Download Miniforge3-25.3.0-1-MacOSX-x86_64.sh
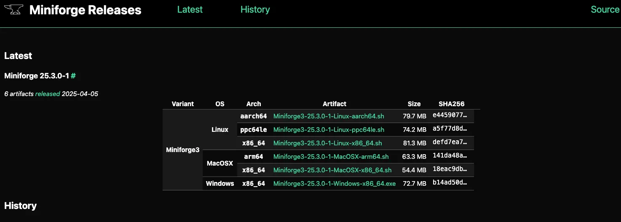Image resolution: width=621 pixels, height=222 pixels. tap(332, 170)
